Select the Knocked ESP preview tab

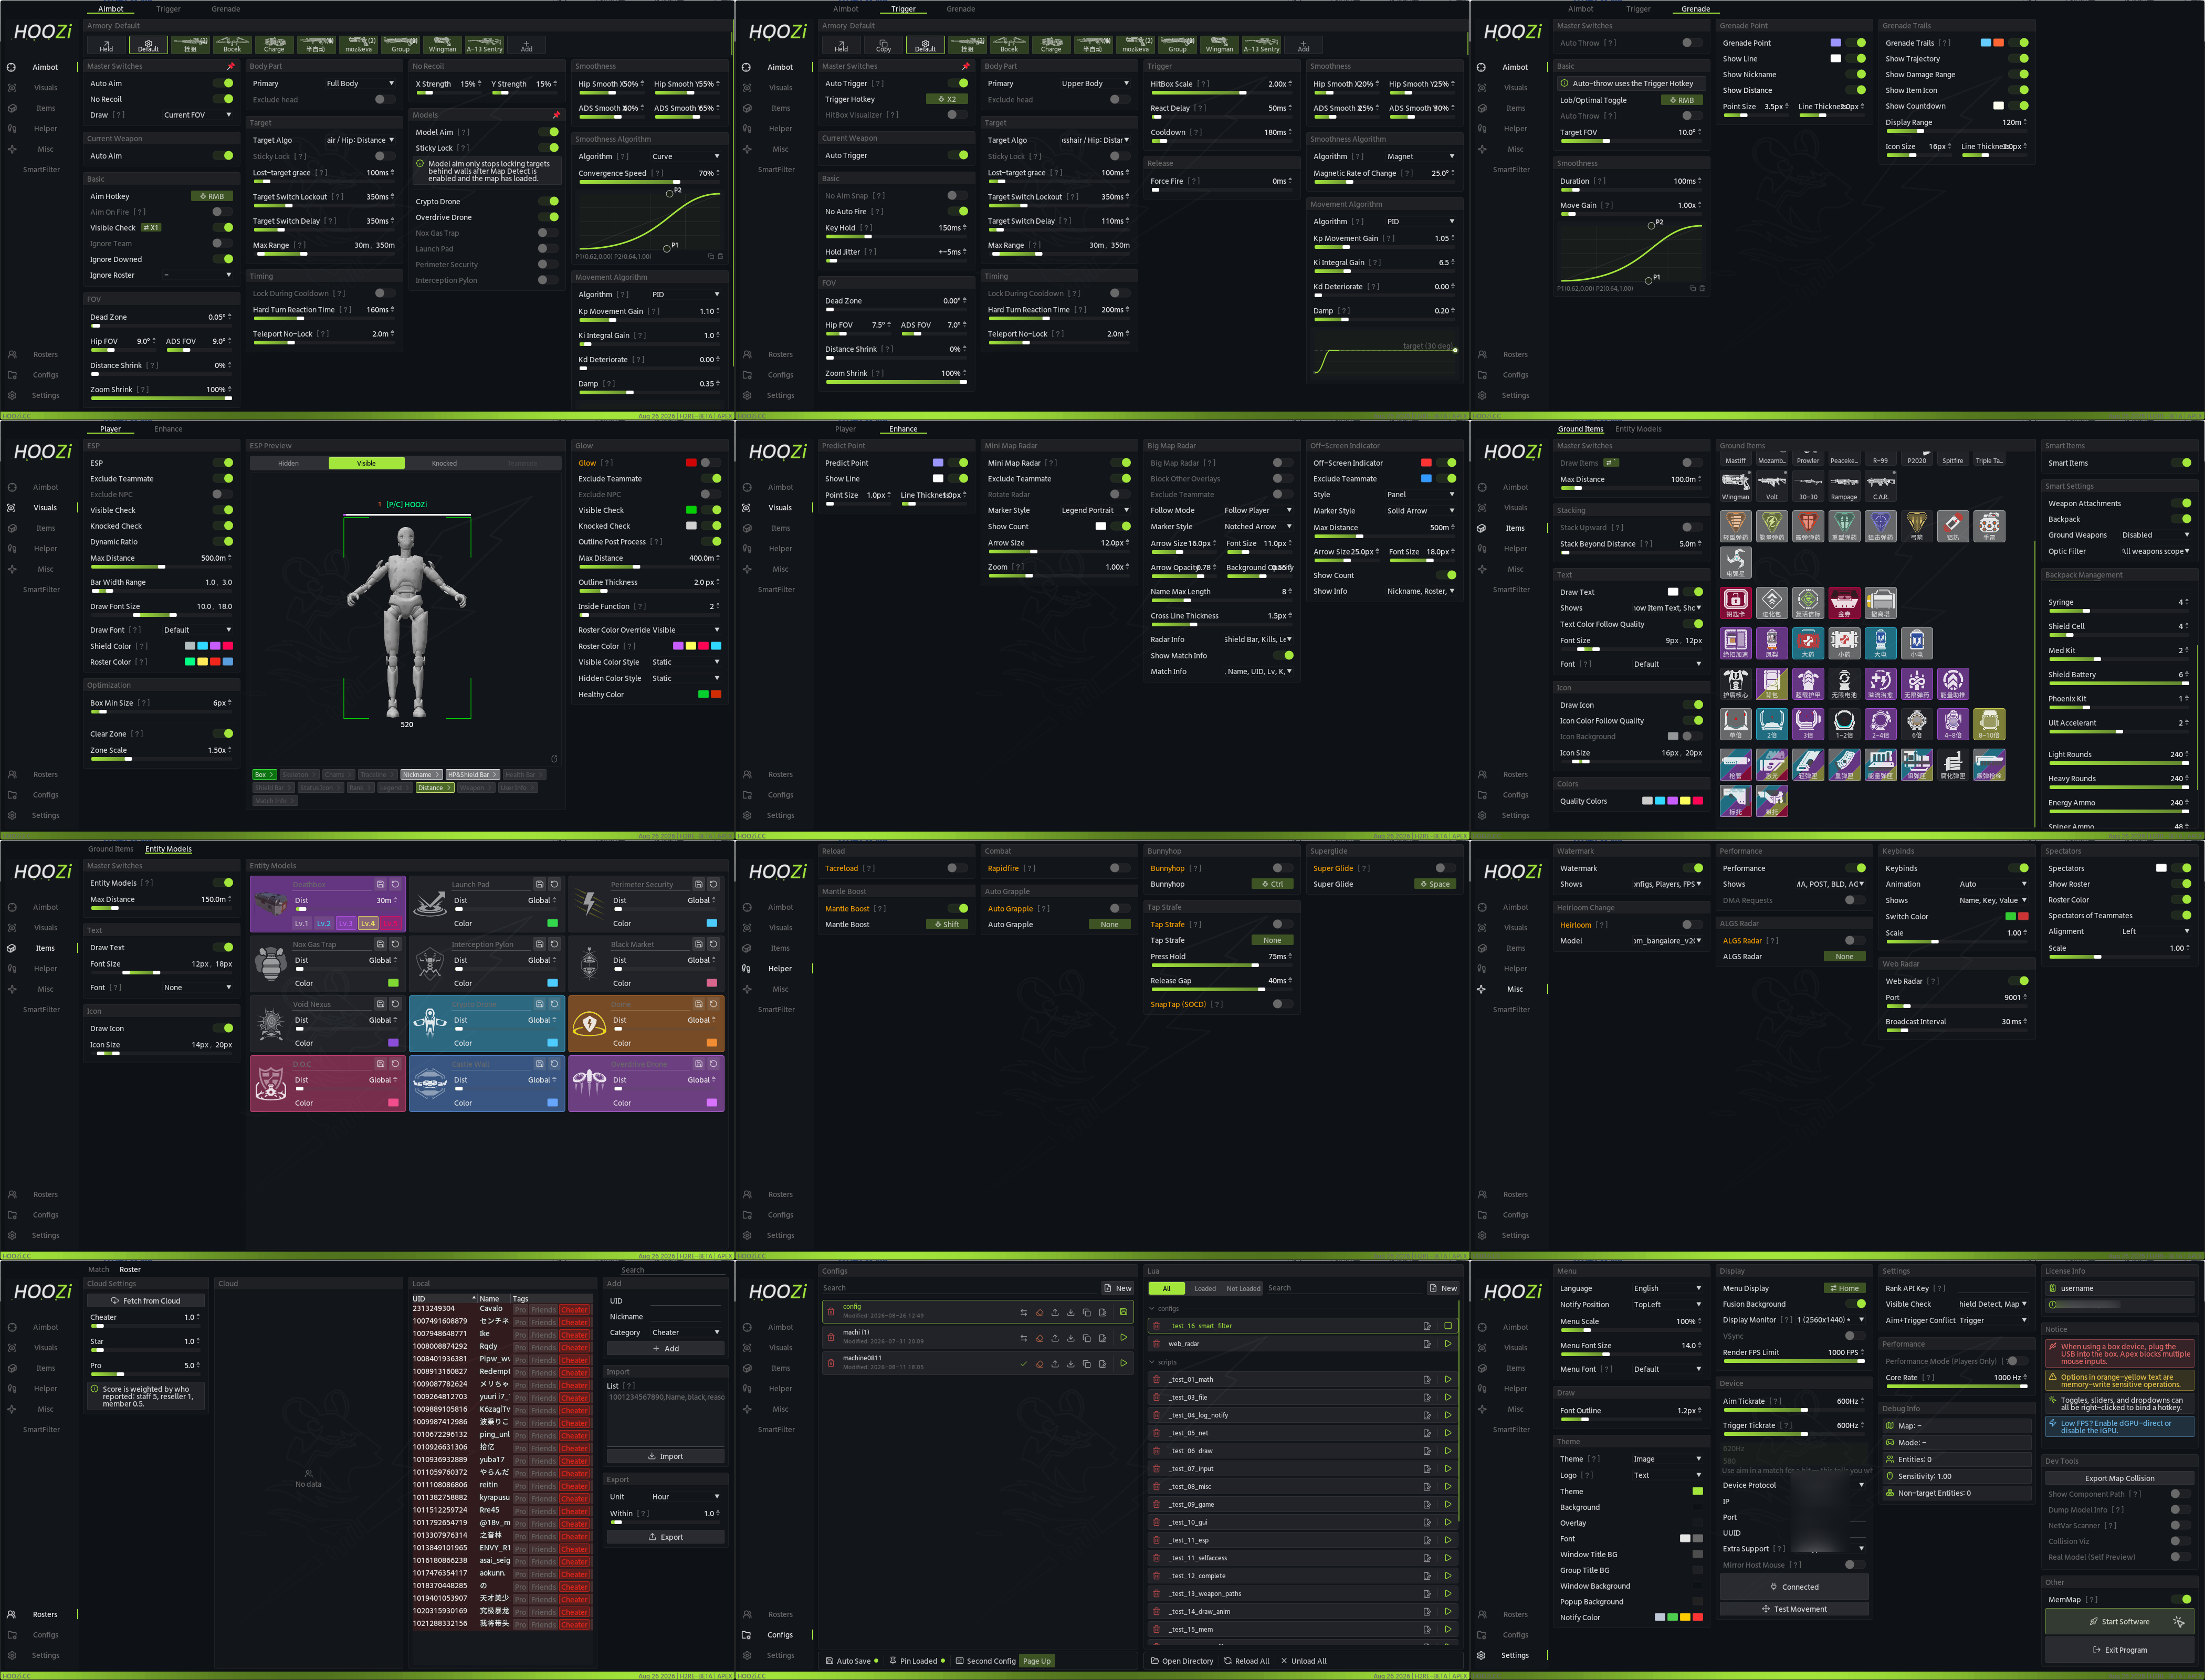tap(444, 463)
